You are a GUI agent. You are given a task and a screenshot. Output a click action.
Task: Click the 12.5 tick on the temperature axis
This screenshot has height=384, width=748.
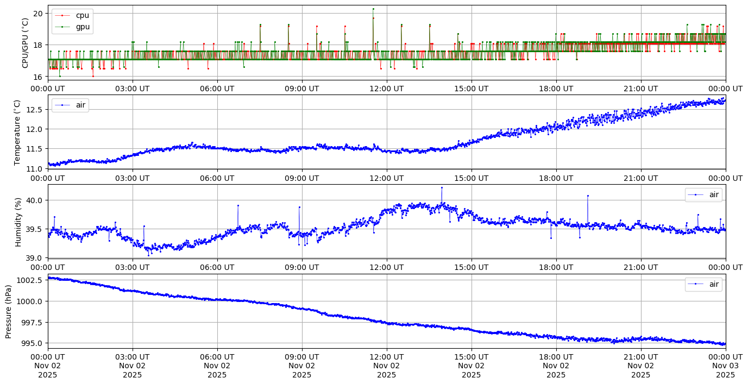pos(35,110)
